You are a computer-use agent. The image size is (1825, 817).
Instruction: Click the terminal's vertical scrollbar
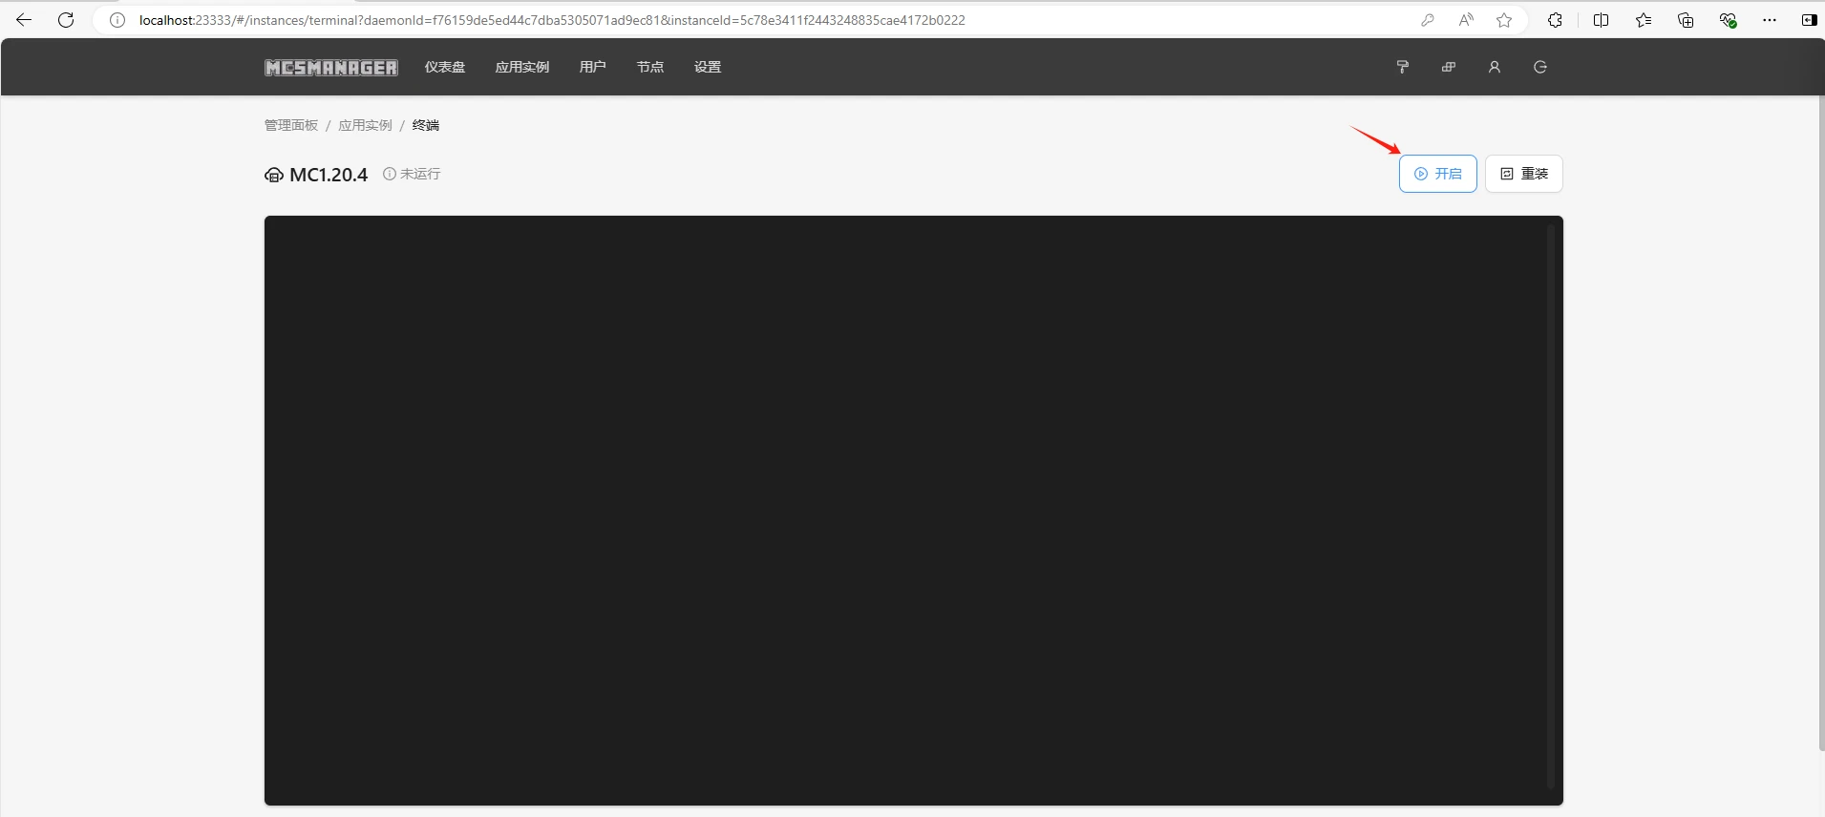pyautogui.click(x=1550, y=506)
